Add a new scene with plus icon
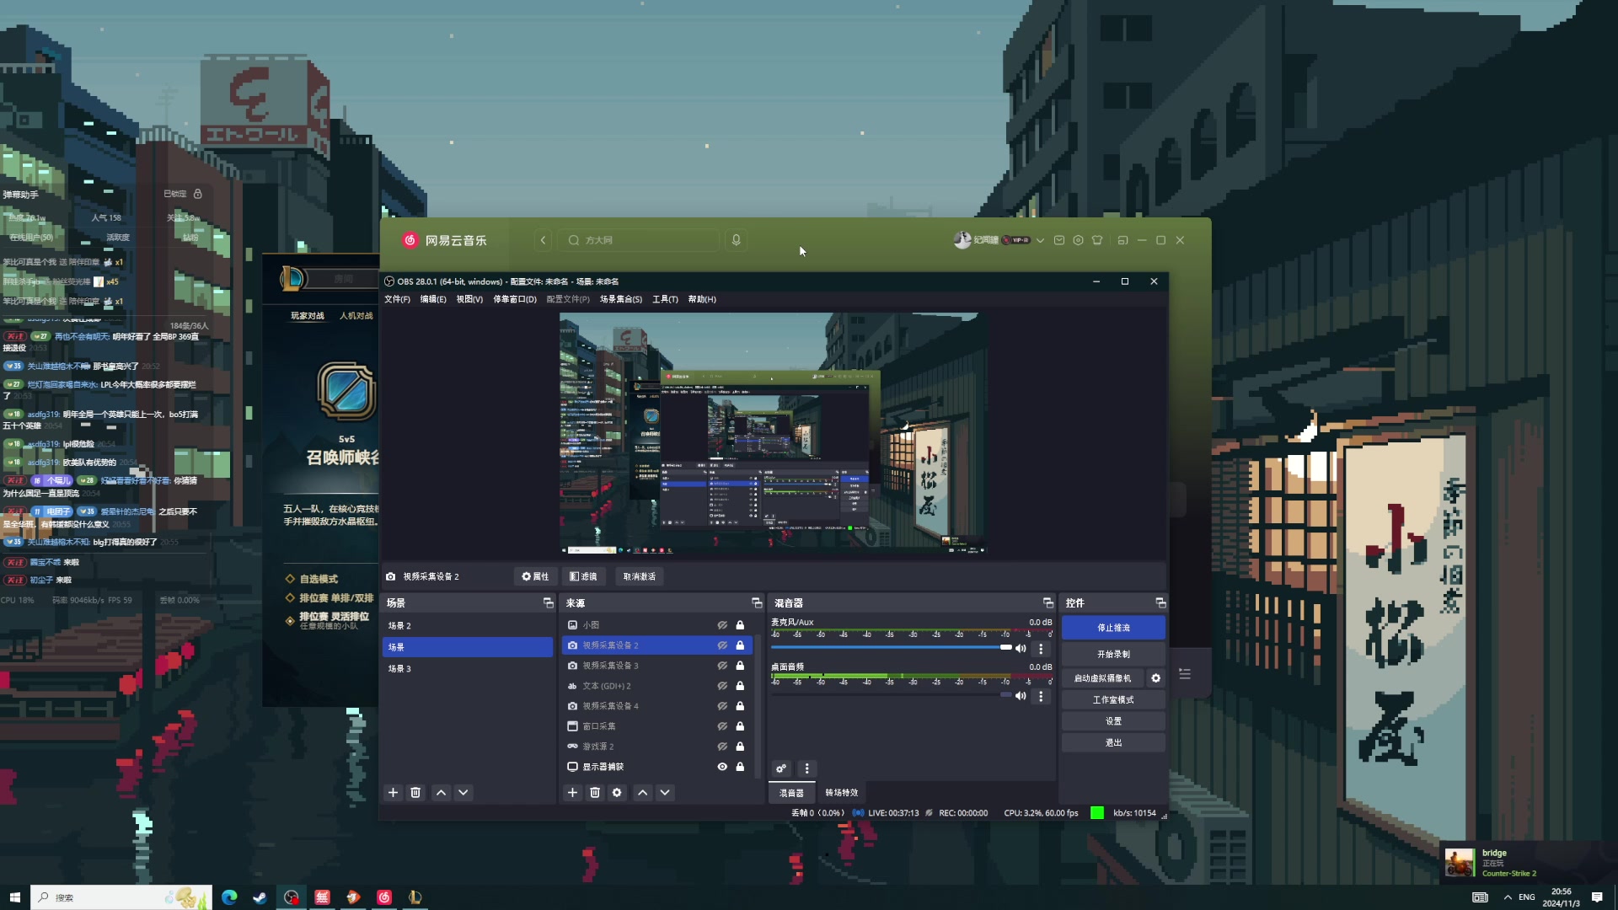1618x910 pixels. [393, 793]
